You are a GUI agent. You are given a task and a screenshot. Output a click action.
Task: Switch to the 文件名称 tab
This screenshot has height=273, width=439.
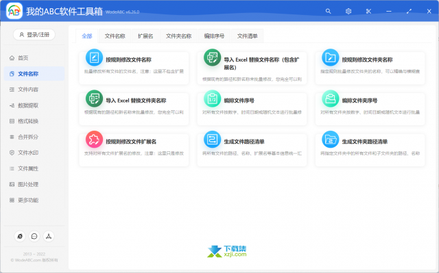pyautogui.click(x=115, y=36)
